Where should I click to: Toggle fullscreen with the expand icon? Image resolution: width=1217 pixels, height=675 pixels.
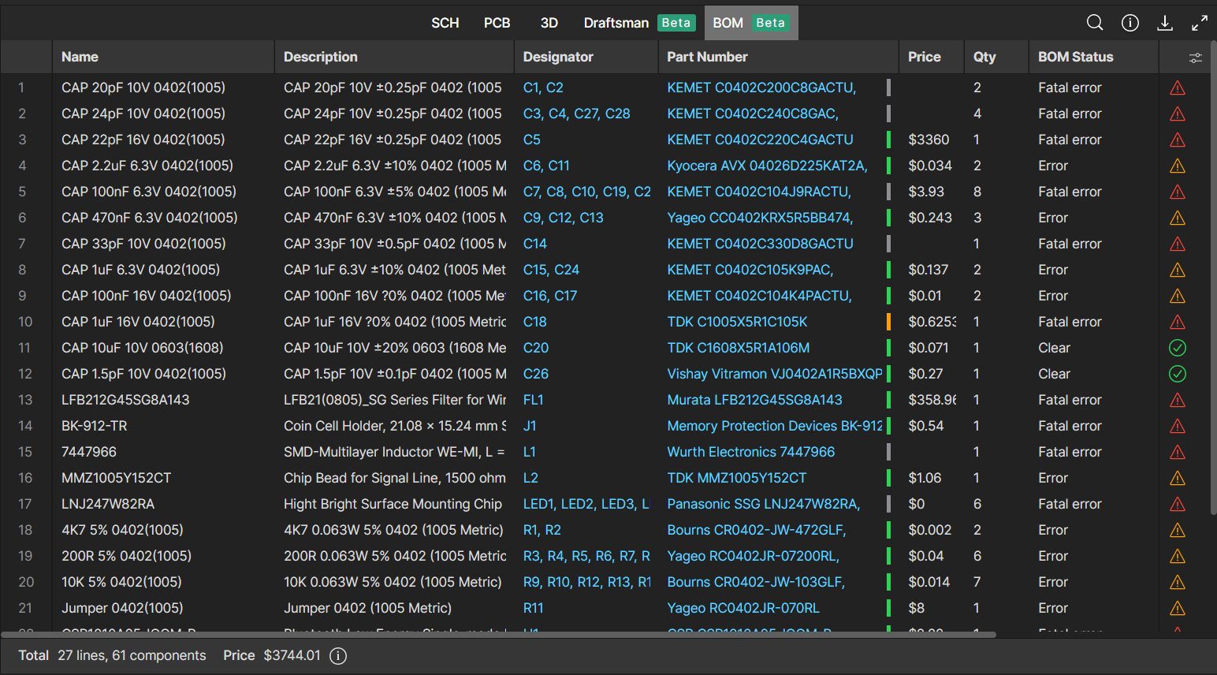coord(1199,23)
